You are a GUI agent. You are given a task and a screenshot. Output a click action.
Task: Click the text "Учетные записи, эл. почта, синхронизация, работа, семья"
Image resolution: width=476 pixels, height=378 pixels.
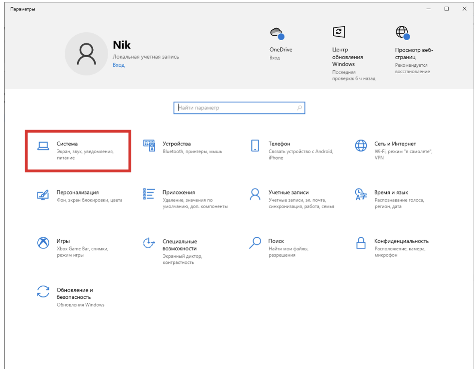point(301,203)
